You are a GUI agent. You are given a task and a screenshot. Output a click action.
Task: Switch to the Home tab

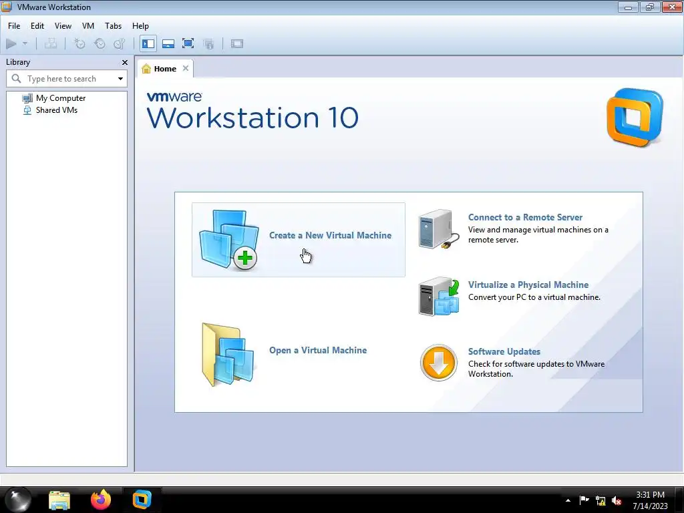point(165,69)
